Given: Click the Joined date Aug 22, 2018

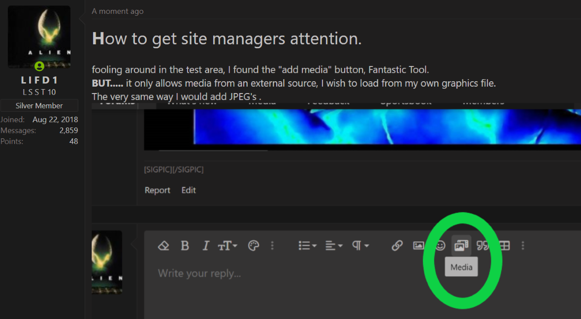Looking at the screenshot, I should coord(55,120).
